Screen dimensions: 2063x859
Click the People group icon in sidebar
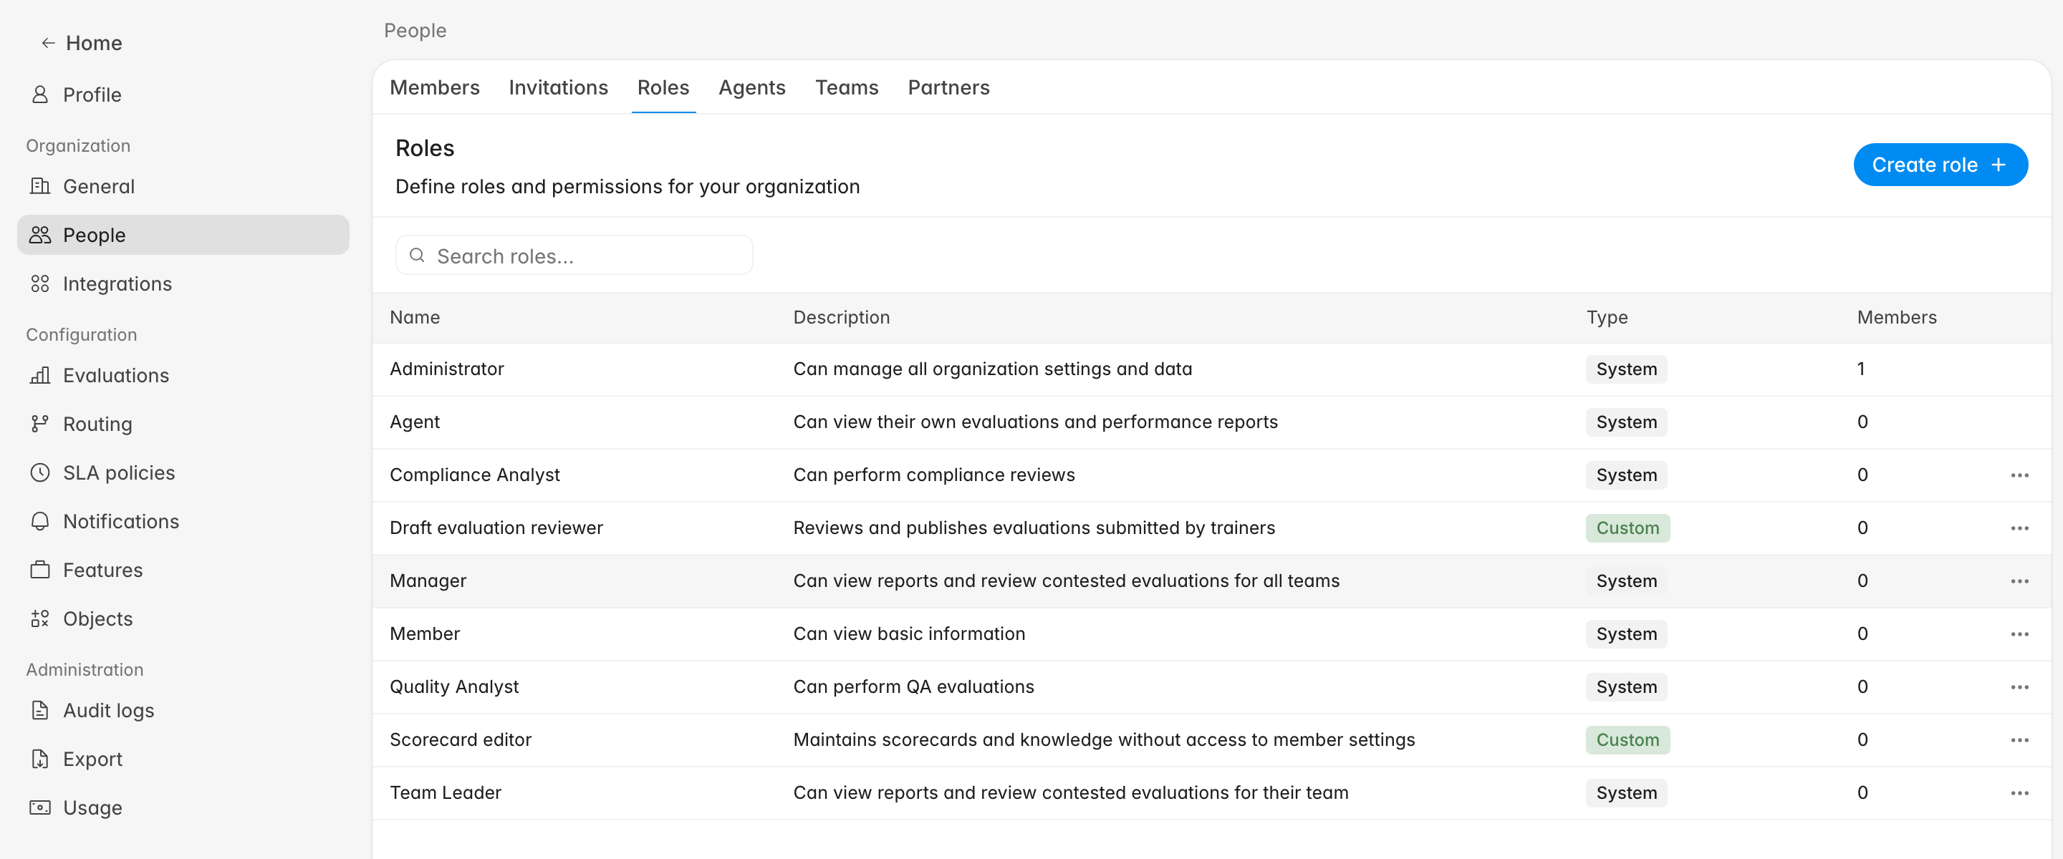(x=39, y=235)
